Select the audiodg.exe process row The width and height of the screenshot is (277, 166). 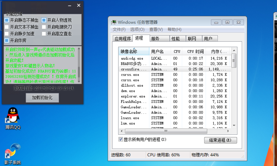tap(175, 58)
